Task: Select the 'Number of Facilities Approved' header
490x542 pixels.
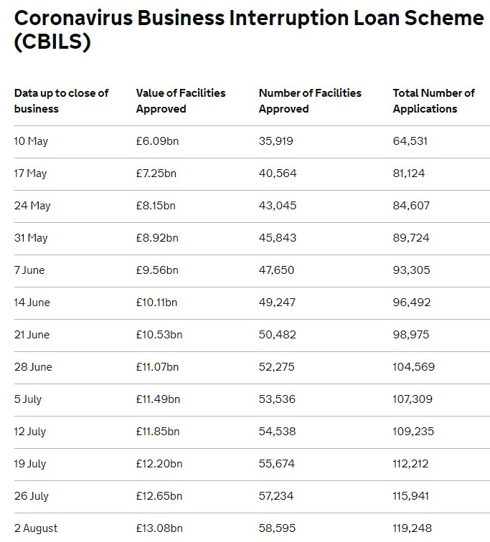Action: [310, 101]
